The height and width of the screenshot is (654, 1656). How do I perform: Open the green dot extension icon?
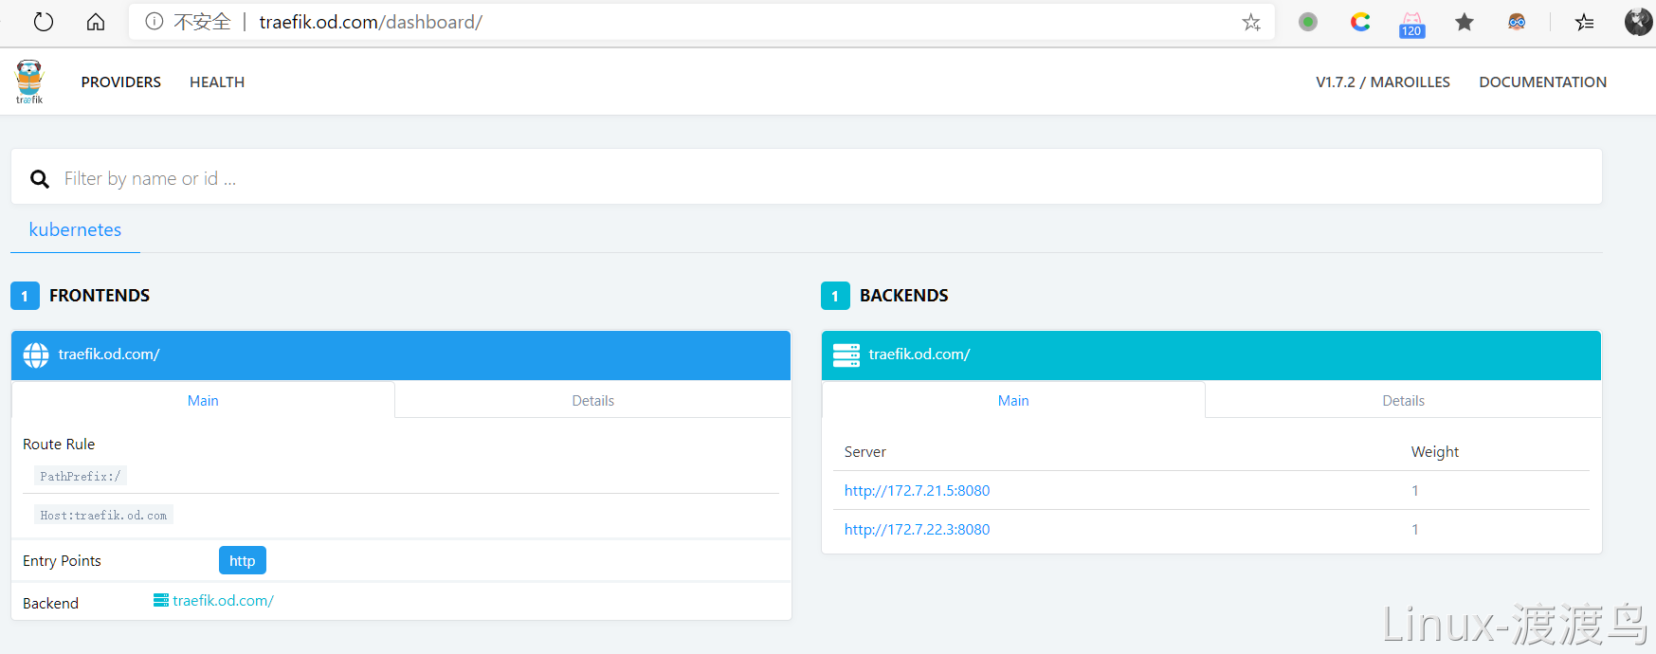tap(1308, 22)
